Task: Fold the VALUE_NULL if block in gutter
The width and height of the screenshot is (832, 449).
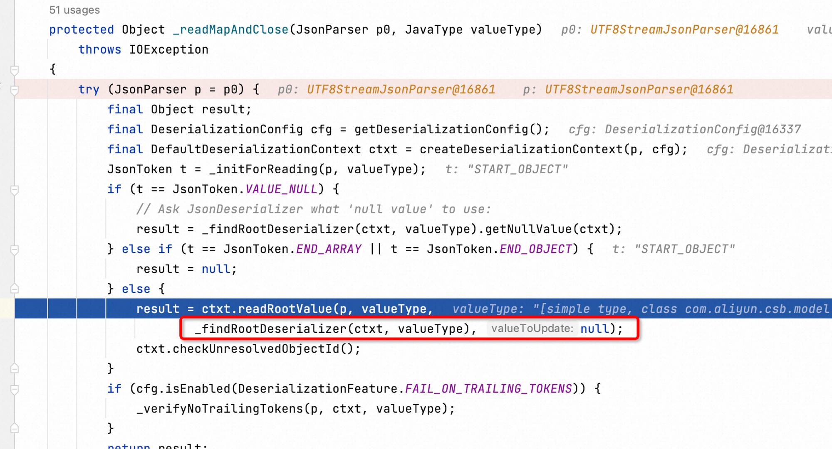Action: click(15, 190)
